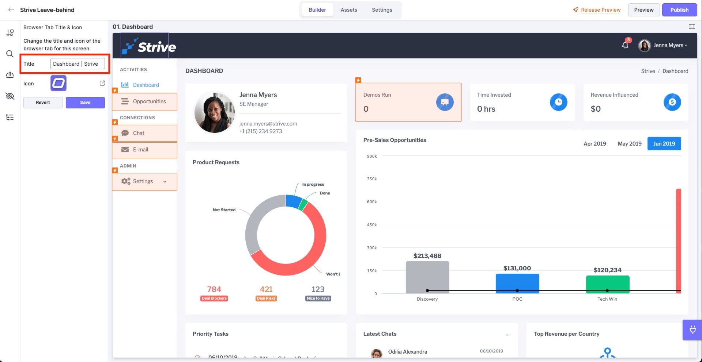Click the back arrow beside Strive Leave-behind

tap(11, 10)
